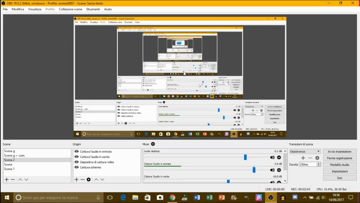Open PowerPoint from the taskbar
Viewport: 360px width, 203px height.
[x=222, y=198]
